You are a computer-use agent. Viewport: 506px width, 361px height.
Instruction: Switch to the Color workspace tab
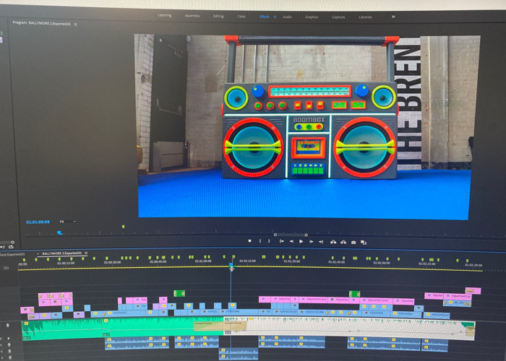coord(241,16)
